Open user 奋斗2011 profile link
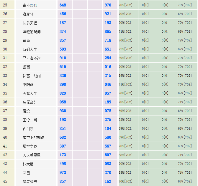 point(30,5)
